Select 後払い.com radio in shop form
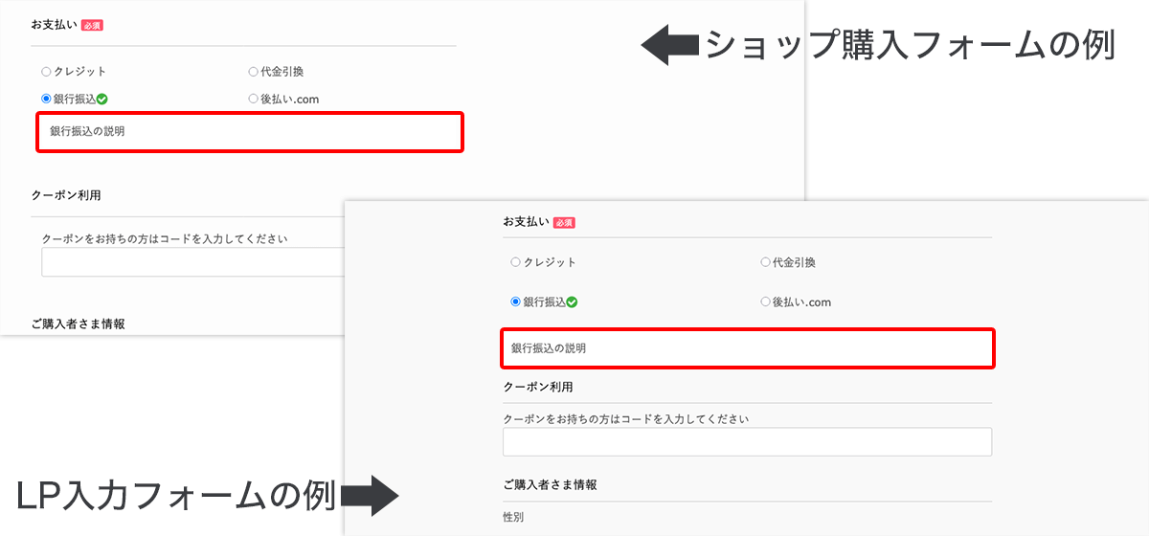The width and height of the screenshot is (1149, 536). (x=253, y=99)
